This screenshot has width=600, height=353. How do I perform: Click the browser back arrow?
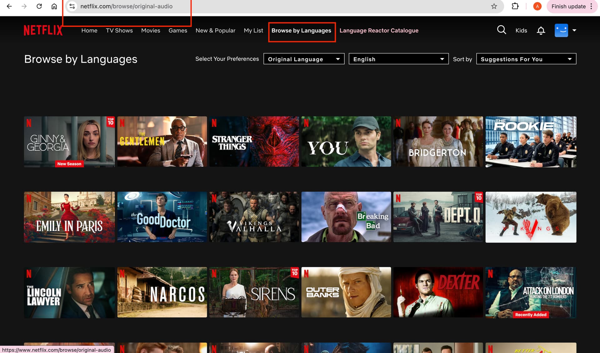9,6
